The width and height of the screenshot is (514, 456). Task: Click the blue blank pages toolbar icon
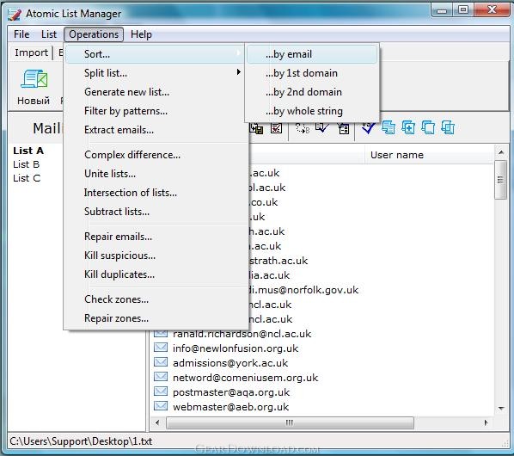(x=428, y=127)
